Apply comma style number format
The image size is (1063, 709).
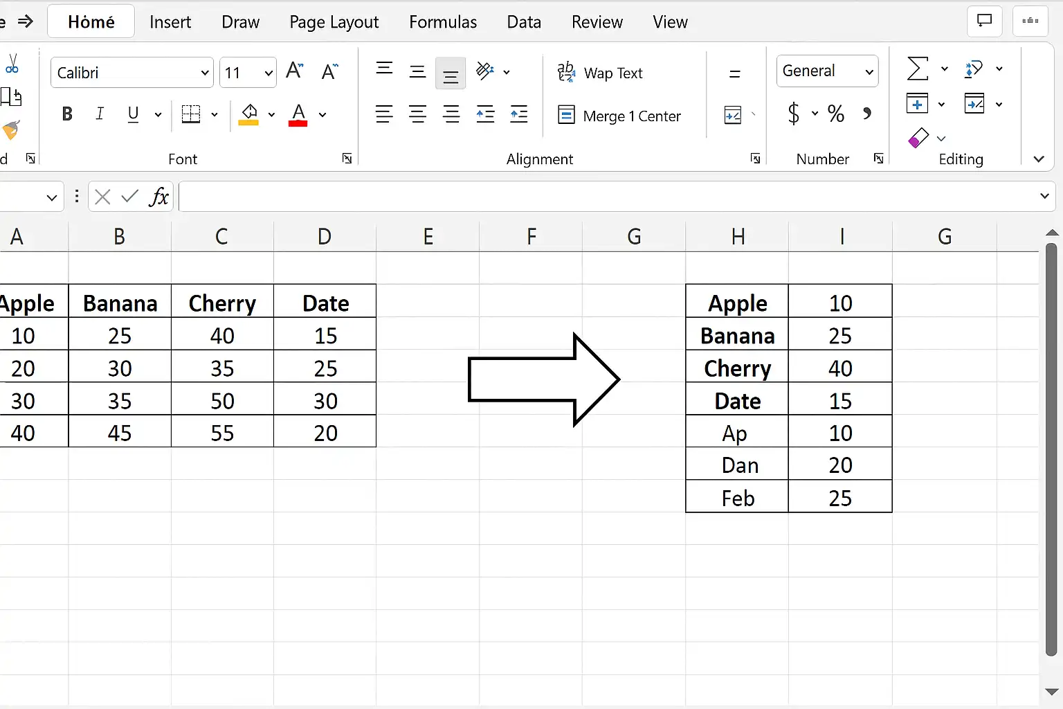point(867,114)
